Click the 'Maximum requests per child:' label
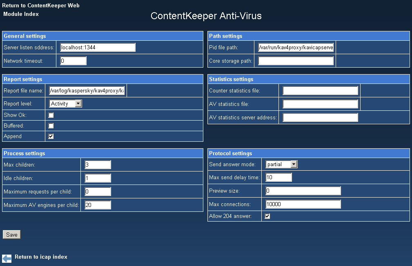 tap(38, 191)
